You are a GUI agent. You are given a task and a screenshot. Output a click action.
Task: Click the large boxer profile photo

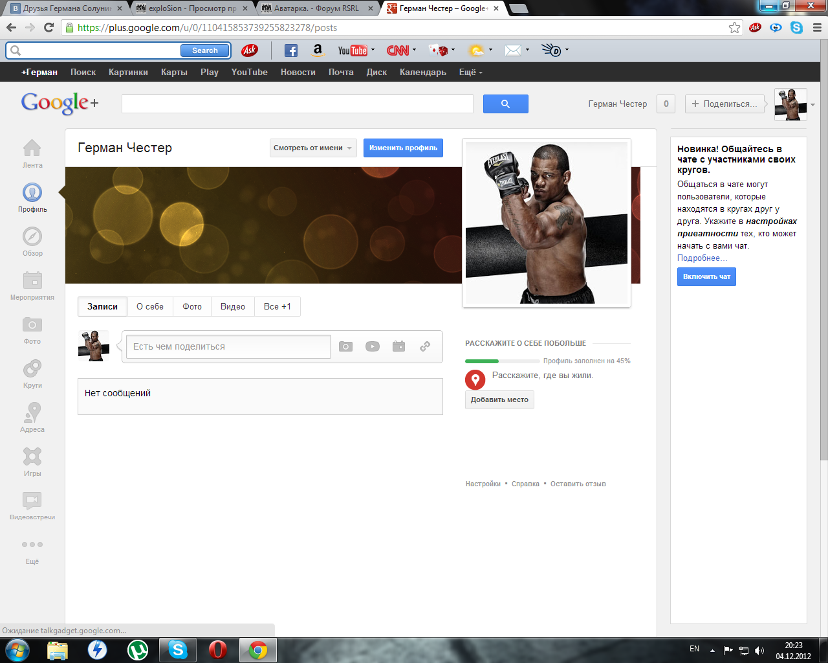coord(547,223)
